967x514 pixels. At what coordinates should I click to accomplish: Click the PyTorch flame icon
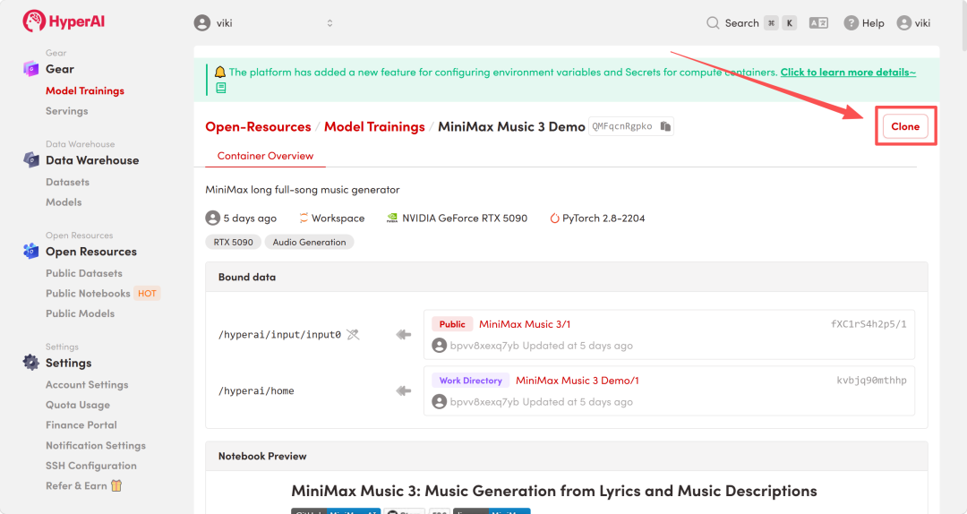pos(554,218)
